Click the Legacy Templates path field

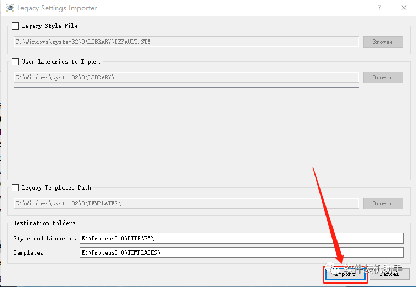(x=187, y=203)
